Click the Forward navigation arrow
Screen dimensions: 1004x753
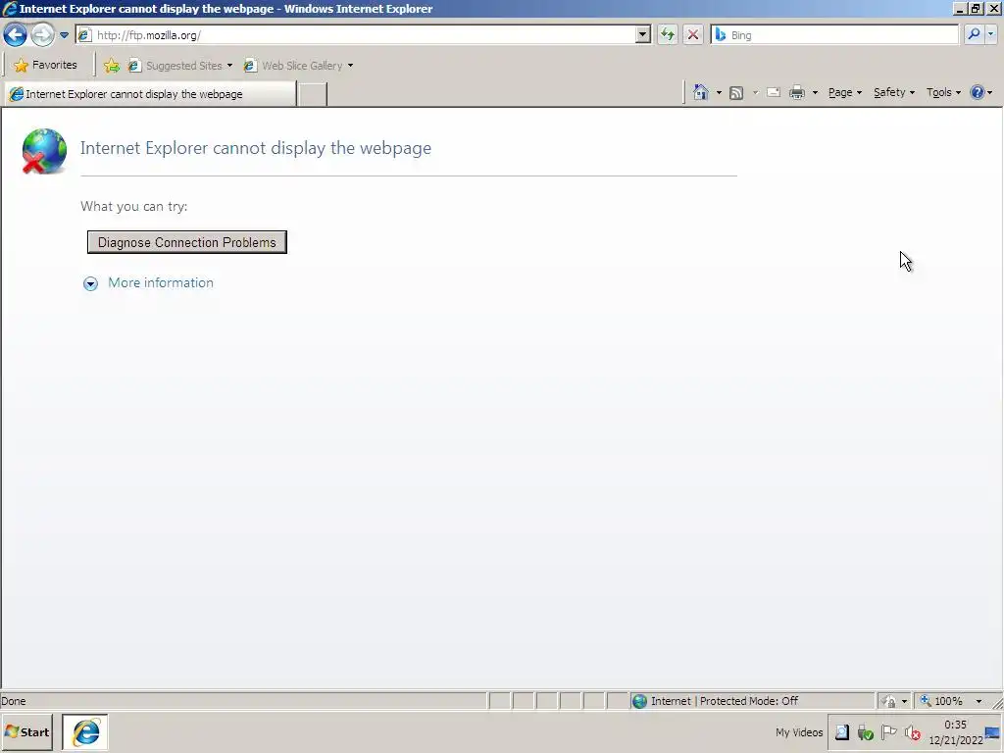(43, 34)
